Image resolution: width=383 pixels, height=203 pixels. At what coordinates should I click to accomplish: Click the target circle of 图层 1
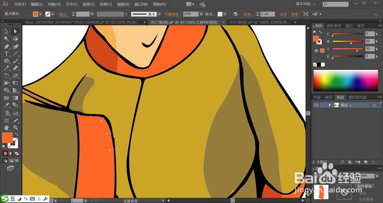click(374, 105)
